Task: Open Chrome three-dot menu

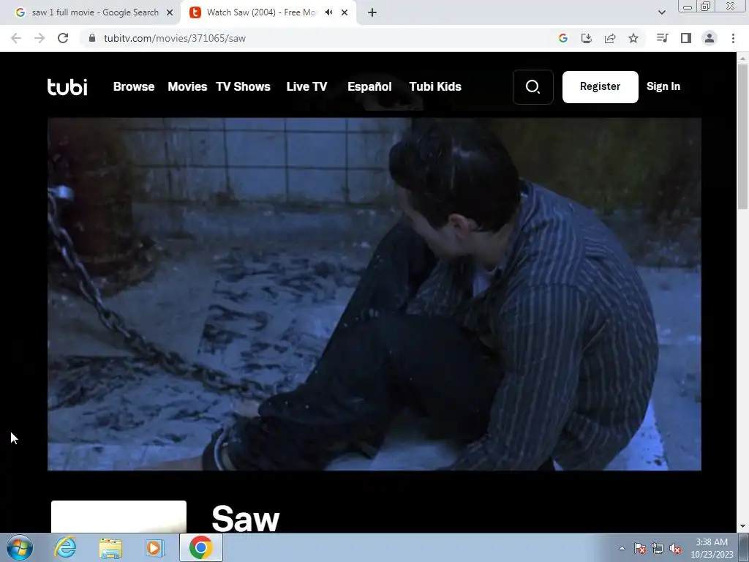Action: [x=733, y=38]
